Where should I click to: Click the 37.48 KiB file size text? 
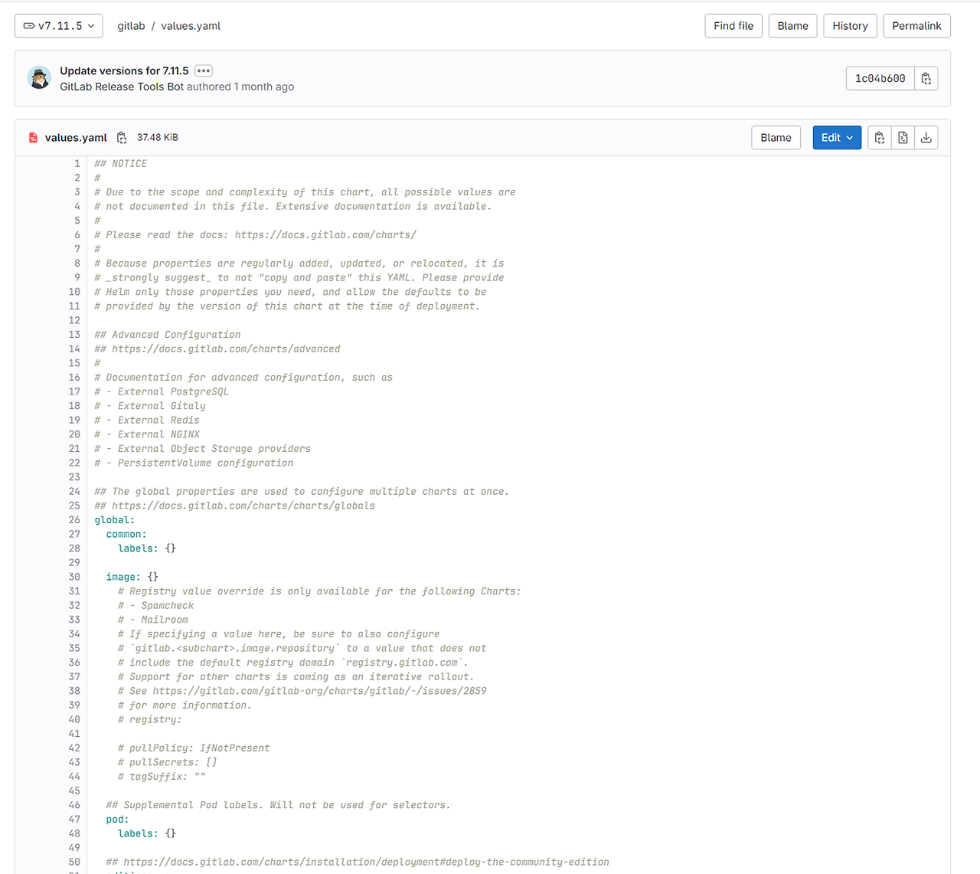pyautogui.click(x=158, y=138)
